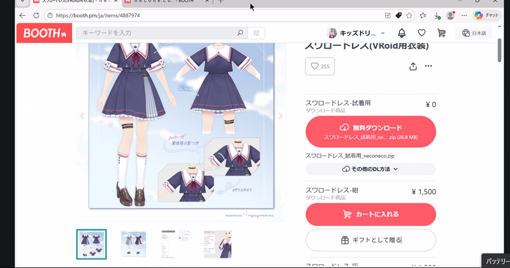Click the 無料ダウンロード button
The image size is (510, 268).
click(370, 131)
